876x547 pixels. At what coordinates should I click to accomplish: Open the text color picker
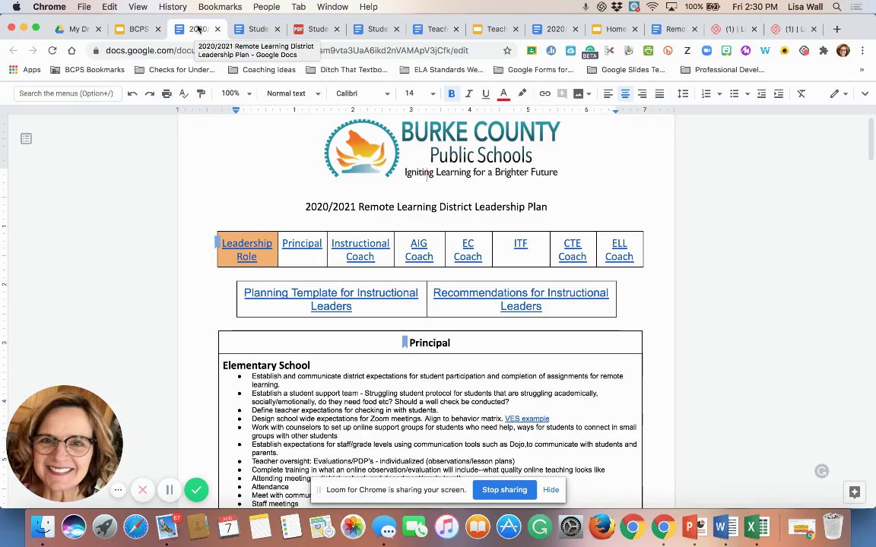click(503, 93)
